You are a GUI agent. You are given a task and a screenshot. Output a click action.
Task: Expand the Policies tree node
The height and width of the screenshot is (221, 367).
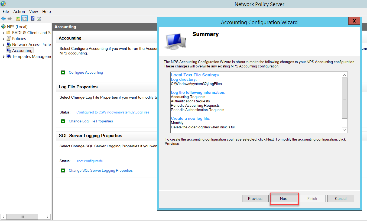click(x=4, y=39)
